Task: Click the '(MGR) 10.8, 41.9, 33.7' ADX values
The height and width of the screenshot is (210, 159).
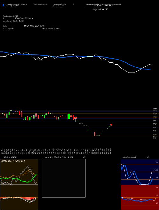Action: (x=34, y=26)
